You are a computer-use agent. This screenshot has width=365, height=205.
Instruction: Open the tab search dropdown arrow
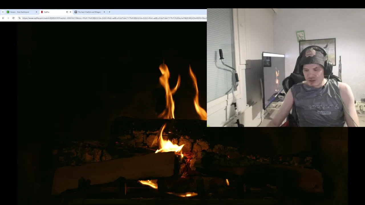[3, 12]
